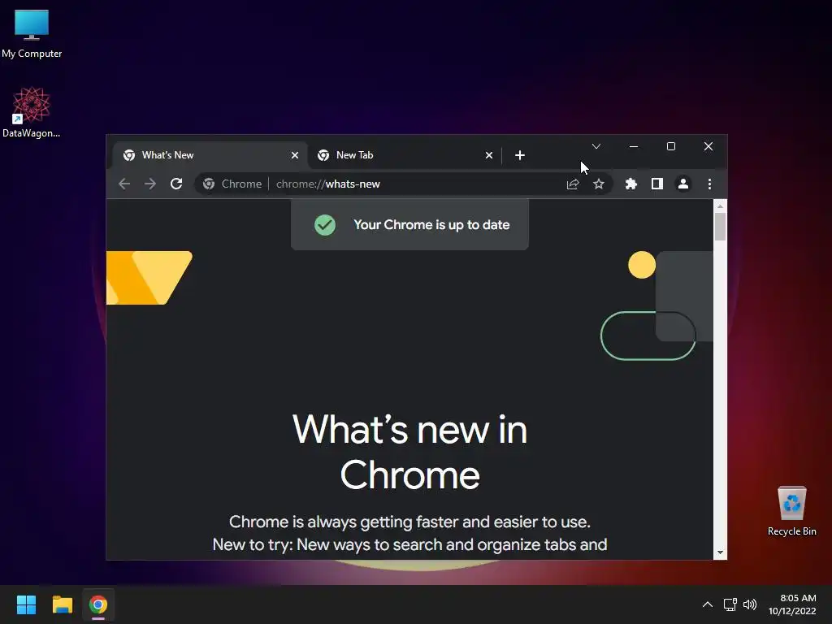Select the DataWagon desktop shortcut

pos(32,112)
